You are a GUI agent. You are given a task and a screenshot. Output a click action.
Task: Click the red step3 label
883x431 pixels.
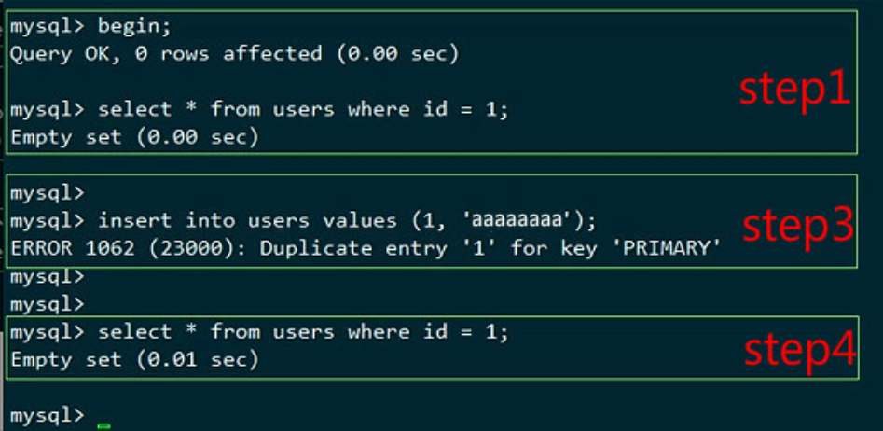click(x=798, y=227)
